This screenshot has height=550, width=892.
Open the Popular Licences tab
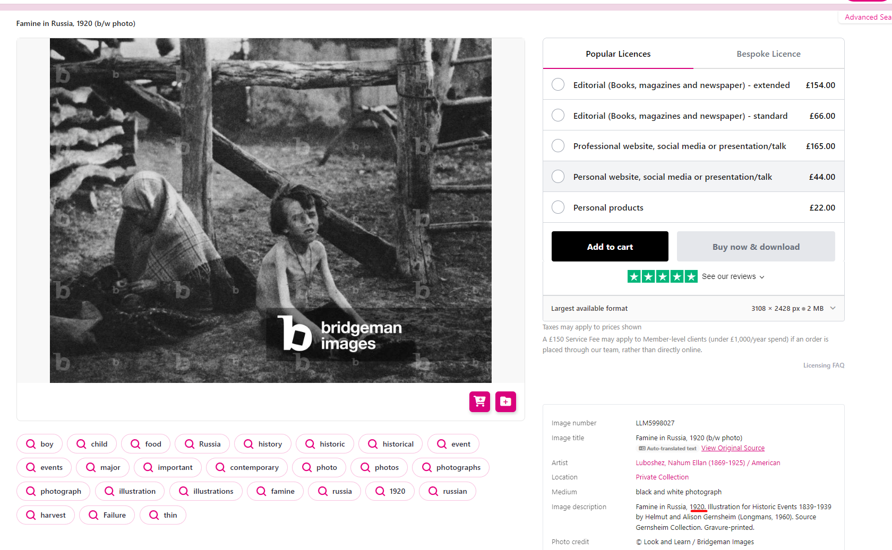(x=618, y=54)
